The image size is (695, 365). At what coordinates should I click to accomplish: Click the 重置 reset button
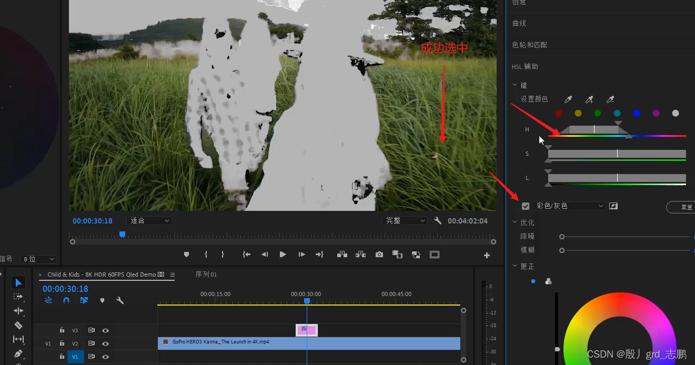(681, 207)
